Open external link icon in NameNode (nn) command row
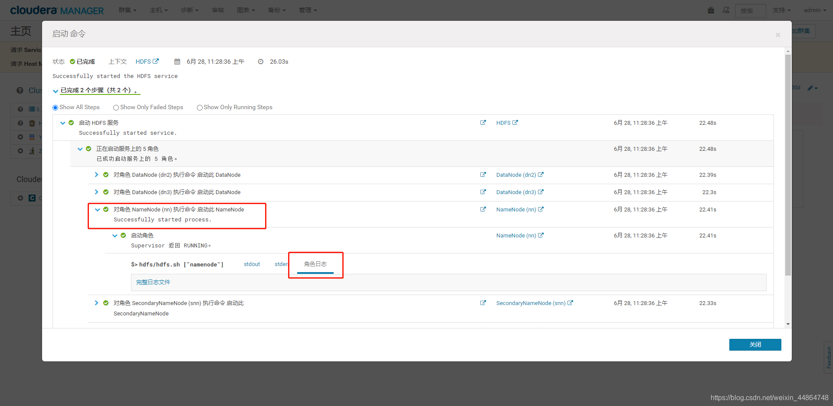This screenshot has height=406, width=833. click(x=483, y=209)
